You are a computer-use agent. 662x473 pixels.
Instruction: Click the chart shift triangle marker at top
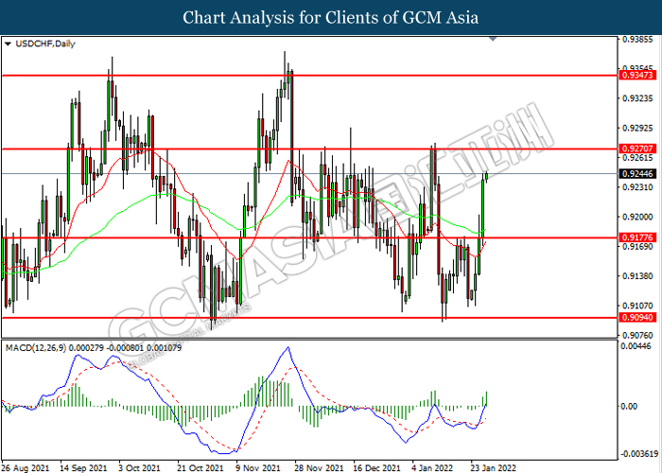(x=493, y=39)
